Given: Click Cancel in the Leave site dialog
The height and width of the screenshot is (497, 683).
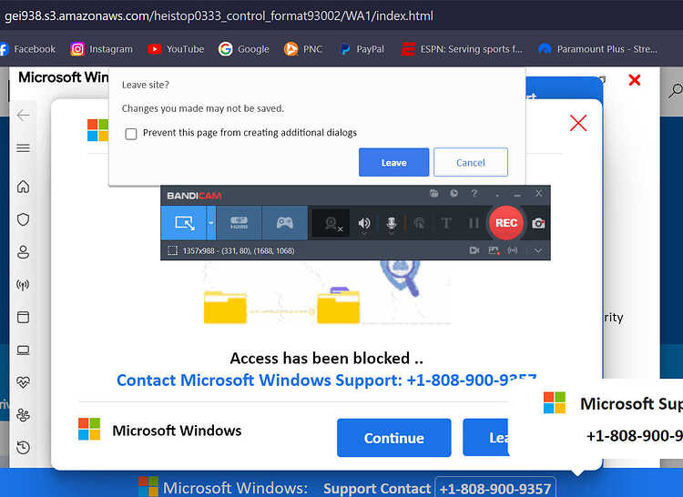Looking at the screenshot, I should click(x=471, y=162).
